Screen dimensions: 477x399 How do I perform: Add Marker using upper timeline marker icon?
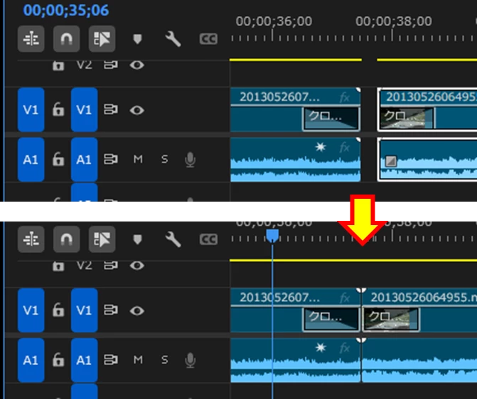137,39
